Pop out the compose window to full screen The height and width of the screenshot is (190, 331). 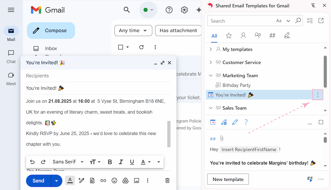tap(162, 63)
